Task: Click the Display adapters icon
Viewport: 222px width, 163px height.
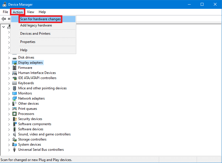Action: click(15, 63)
